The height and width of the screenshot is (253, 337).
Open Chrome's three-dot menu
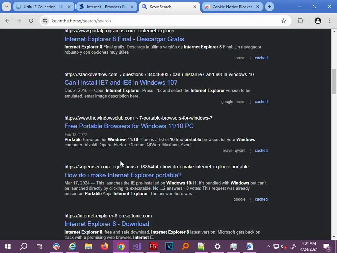330,21
